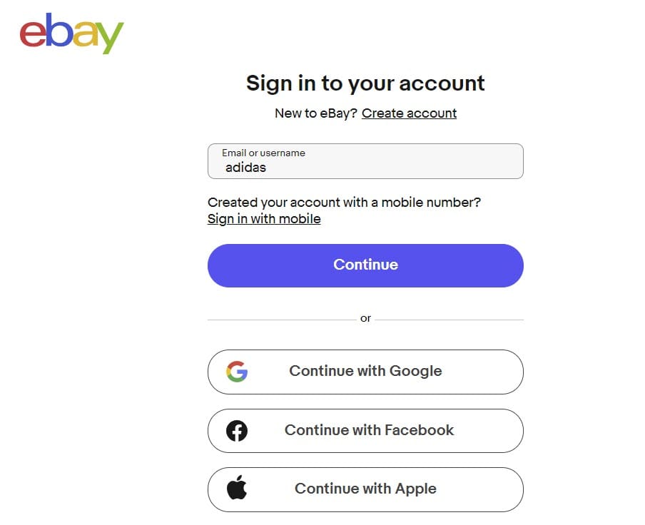Click the green 'y' in eBay logo

[109, 38]
